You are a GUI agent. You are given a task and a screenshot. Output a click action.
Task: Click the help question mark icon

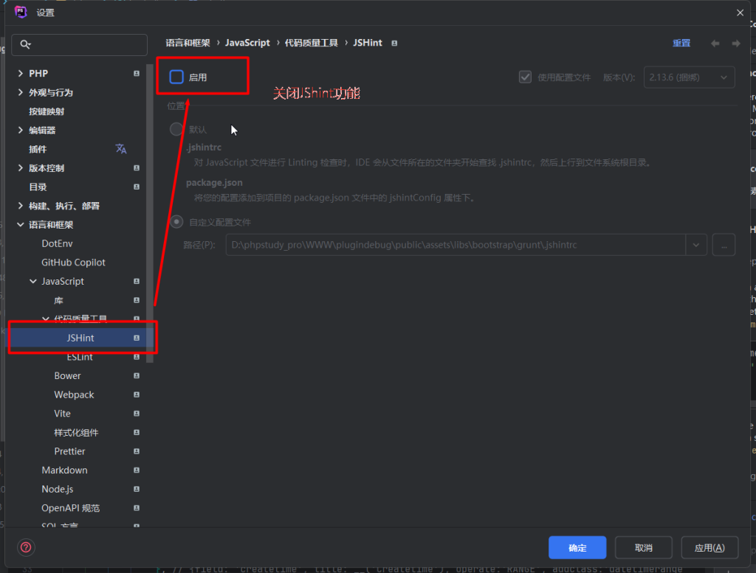[x=25, y=547]
